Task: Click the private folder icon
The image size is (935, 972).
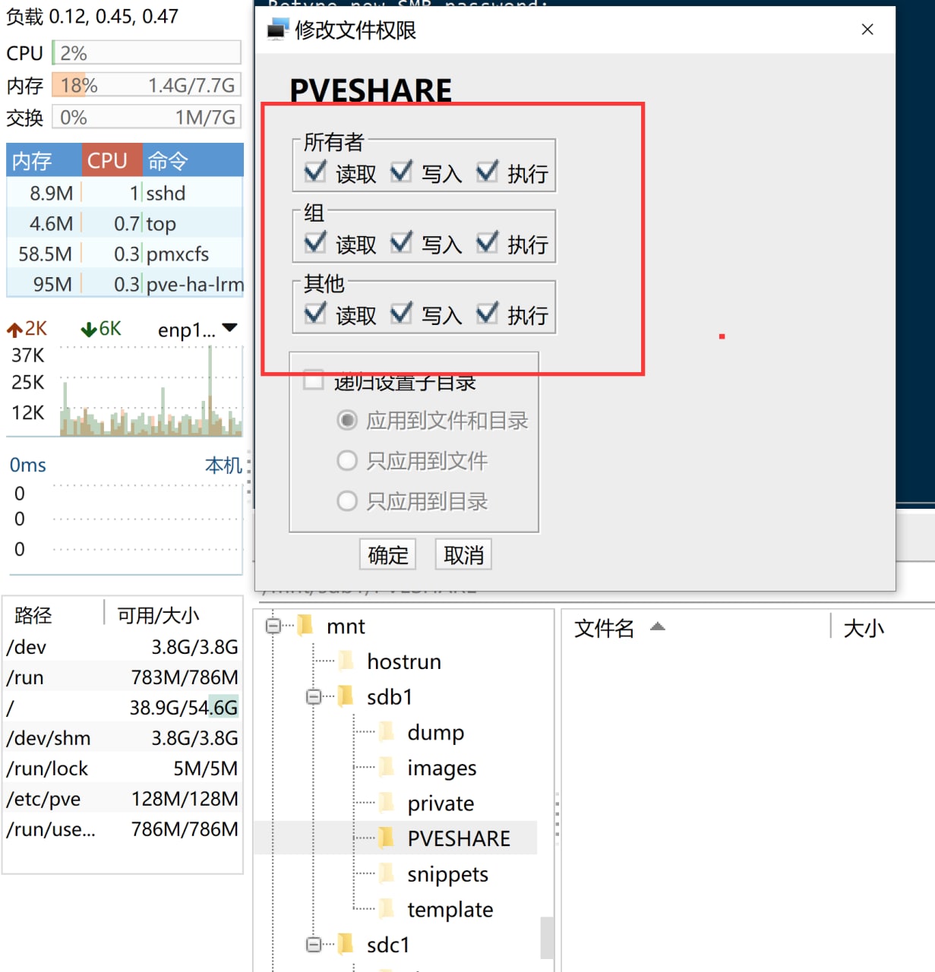Action: click(x=386, y=803)
